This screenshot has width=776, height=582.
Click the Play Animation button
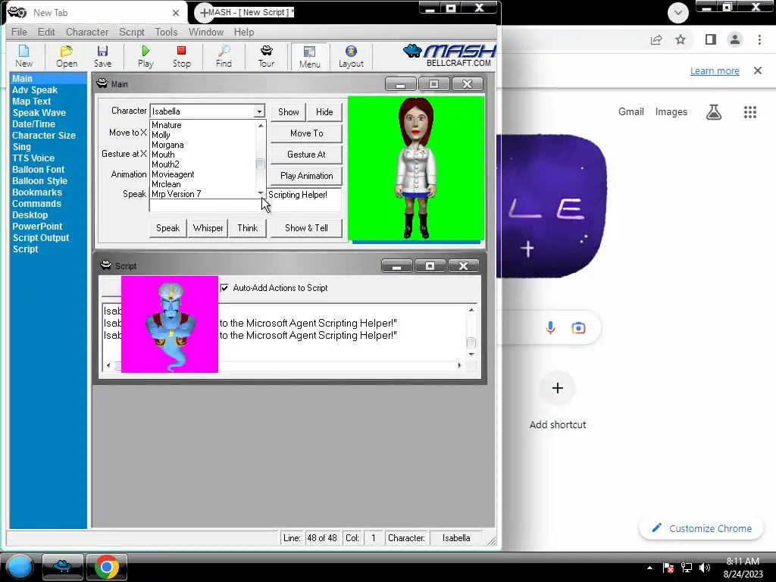pyautogui.click(x=306, y=176)
